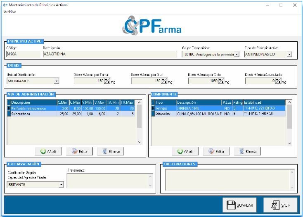Viewport: 303px width, 217px height.
Task: Edit the selected Componente row
Action: (216, 151)
